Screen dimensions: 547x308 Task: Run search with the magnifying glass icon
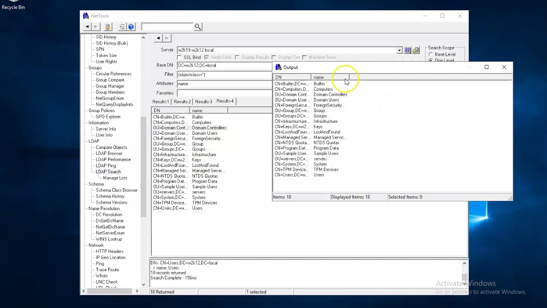click(197, 27)
